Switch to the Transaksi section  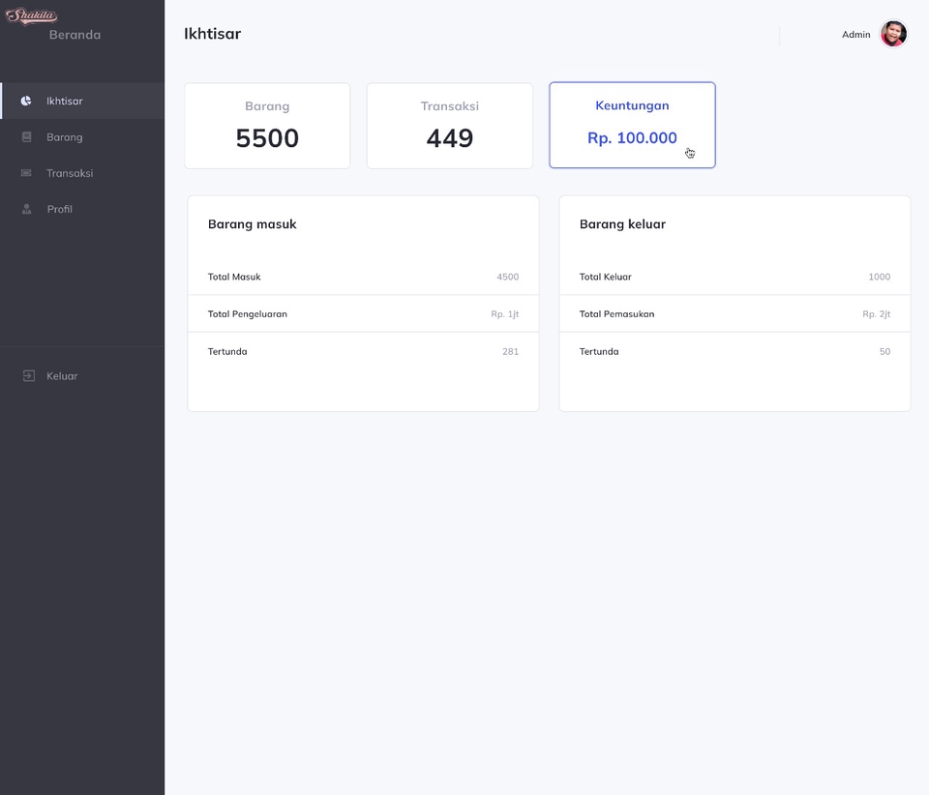(x=69, y=173)
